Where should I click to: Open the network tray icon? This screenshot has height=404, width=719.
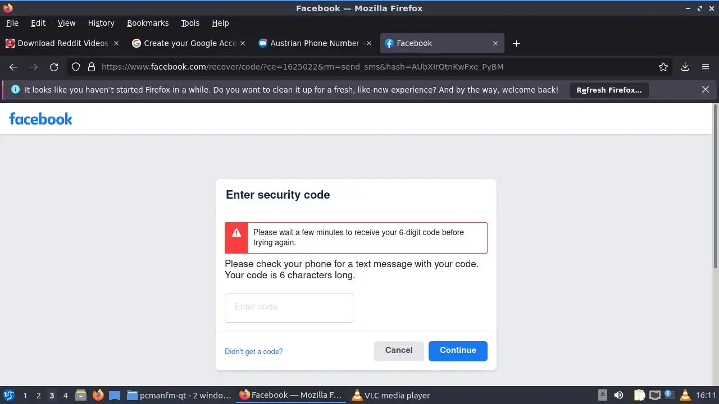(655, 395)
